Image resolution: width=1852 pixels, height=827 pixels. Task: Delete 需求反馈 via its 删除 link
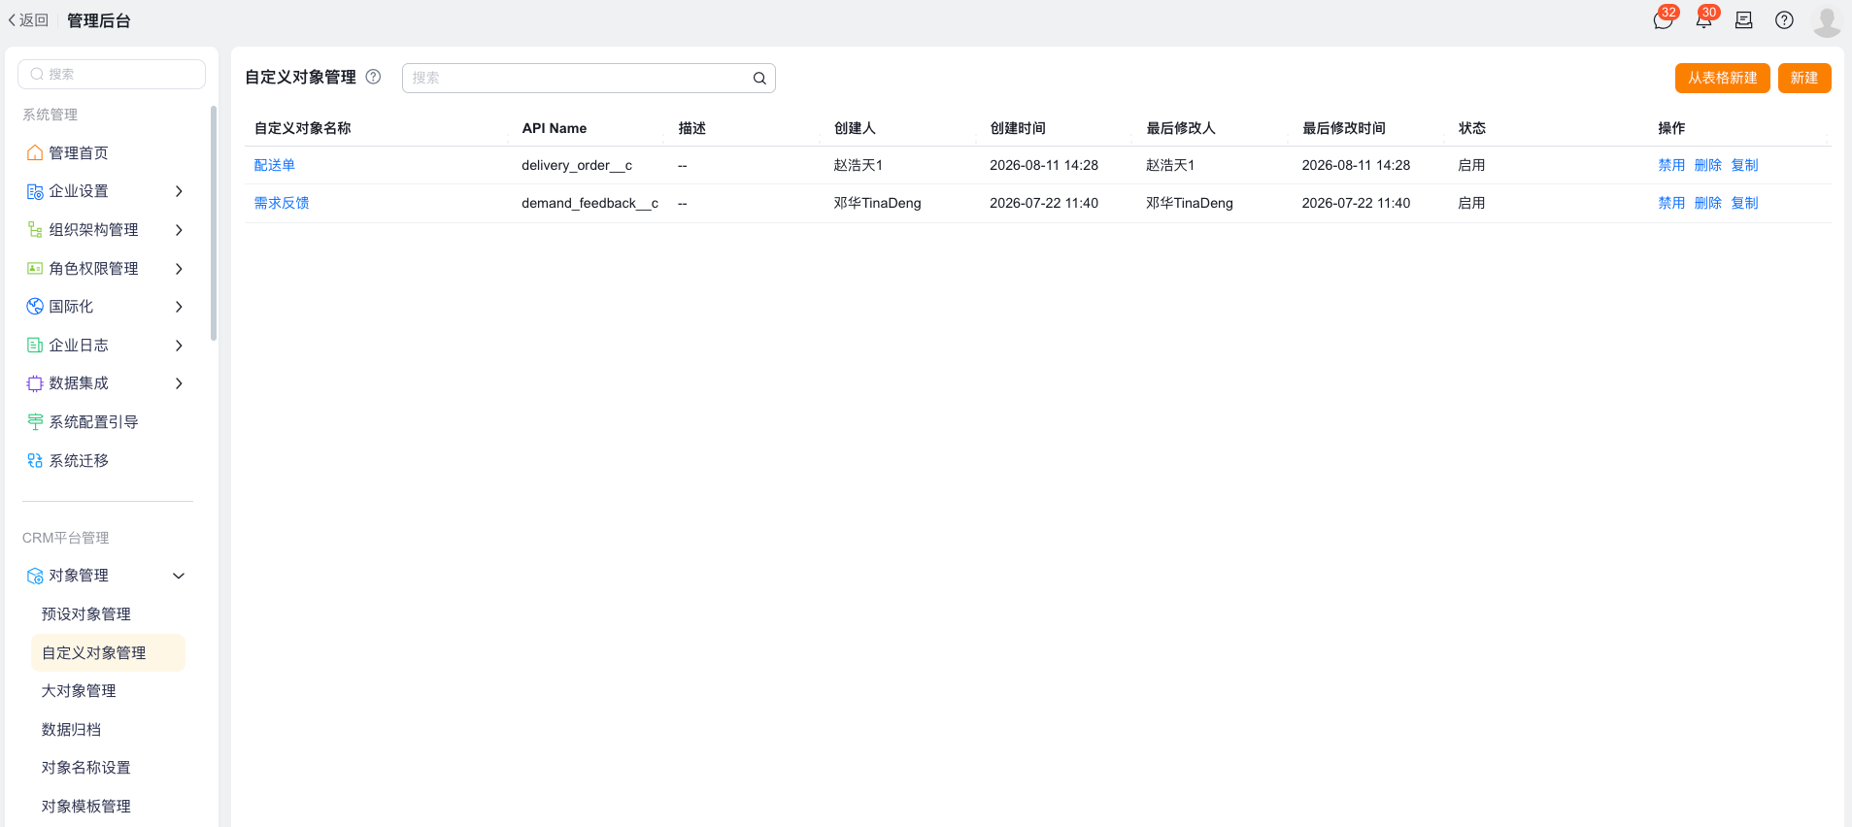(1707, 203)
